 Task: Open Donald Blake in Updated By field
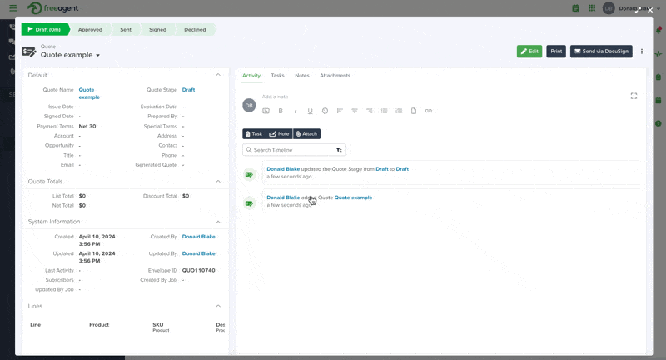199,253
